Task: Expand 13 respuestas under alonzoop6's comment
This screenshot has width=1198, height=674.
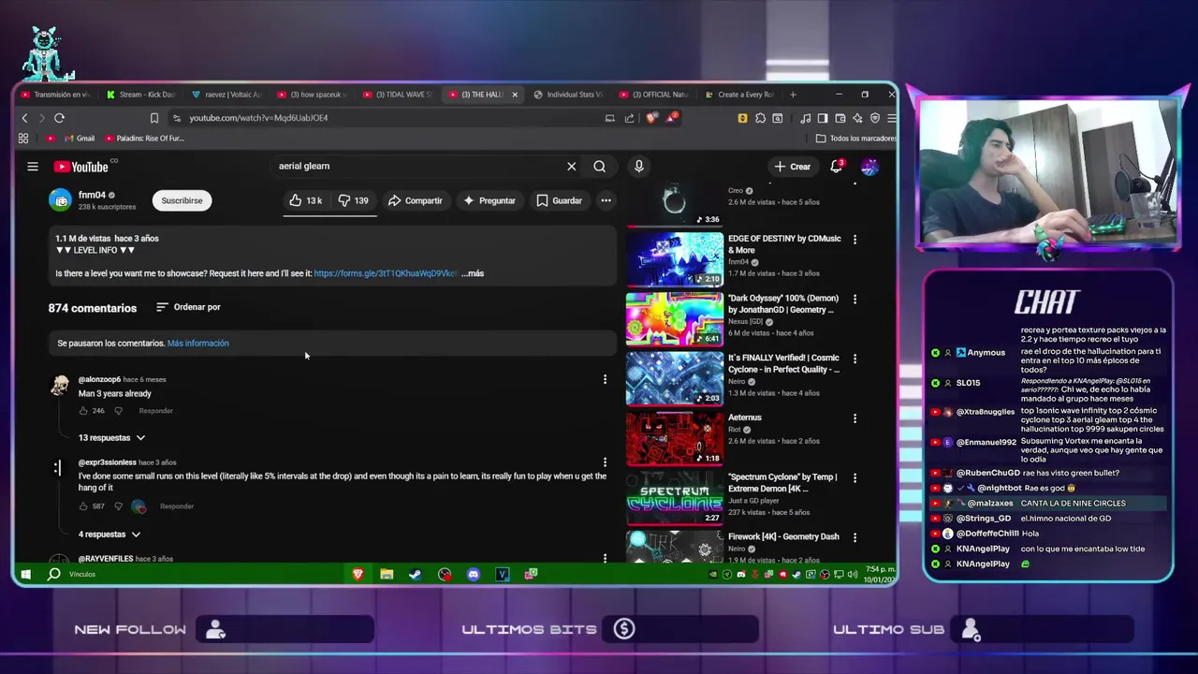Action: (112, 438)
